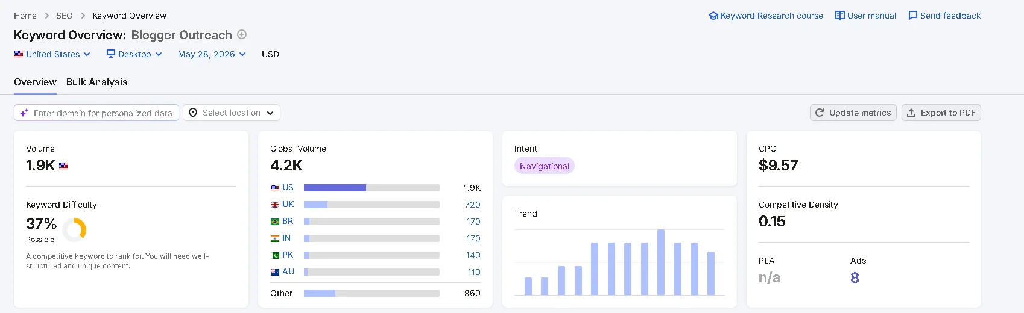
Task: Go to SEO in the breadcrumb
Action: (65, 16)
